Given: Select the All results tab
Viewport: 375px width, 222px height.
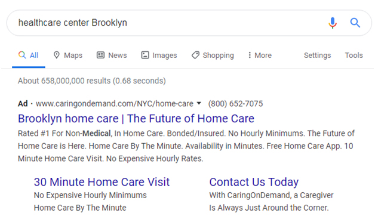Looking at the screenshot, I should (x=29, y=55).
